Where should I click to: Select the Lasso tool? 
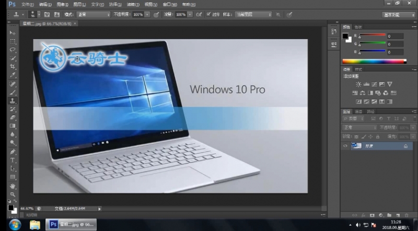13,50
